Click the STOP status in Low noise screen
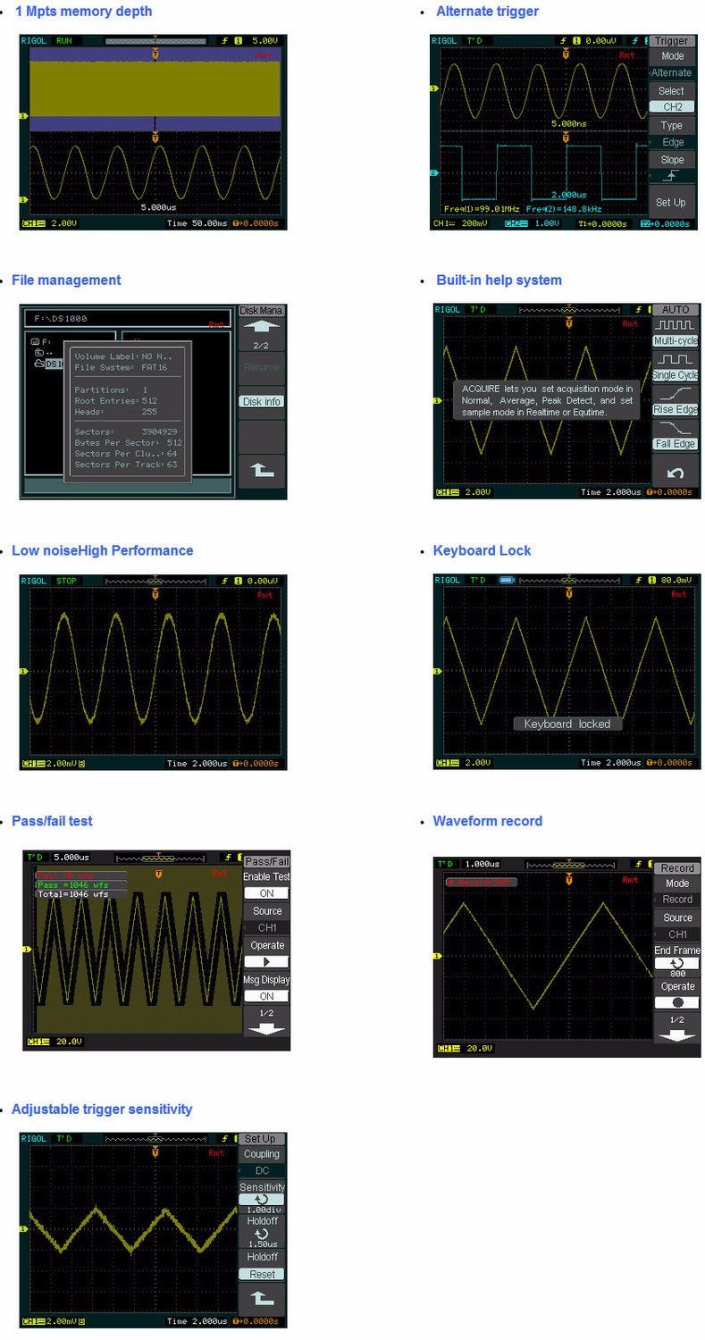This screenshot has height=1340, width=705. click(67, 581)
